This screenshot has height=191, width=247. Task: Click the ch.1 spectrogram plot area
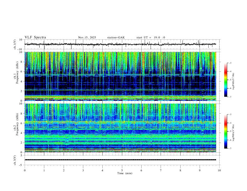(x=120, y=76)
